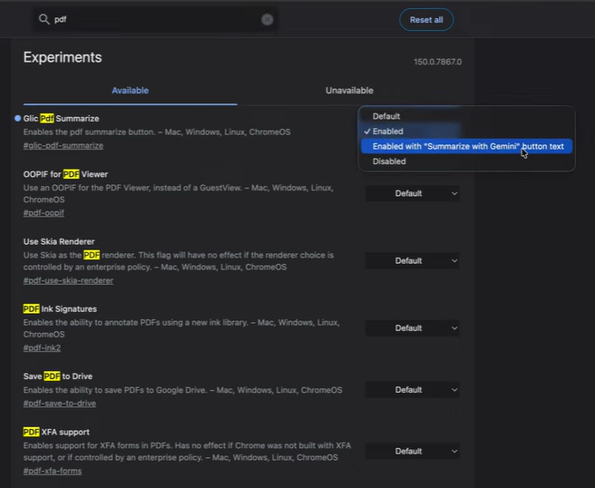Choose Enabled with Summarize with Gemini button text
The width and height of the screenshot is (595, 488).
click(466, 146)
